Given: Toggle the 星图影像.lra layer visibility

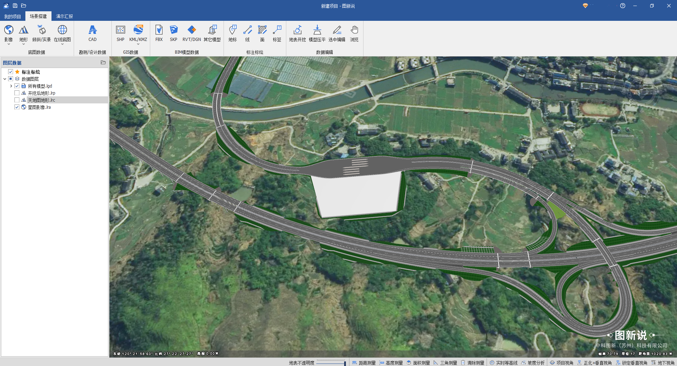Looking at the screenshot, I should pos(17,107).
